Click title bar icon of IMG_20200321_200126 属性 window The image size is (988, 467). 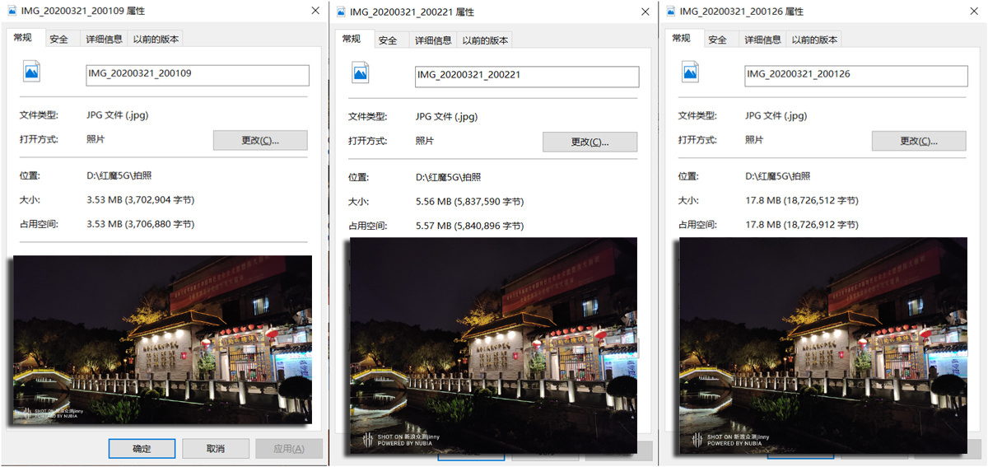[671, 12]
